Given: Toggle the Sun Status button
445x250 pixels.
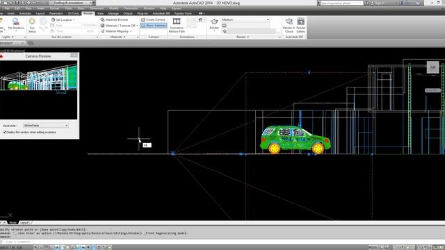Looking at the screenshot, I should click(x=32, y=25).
